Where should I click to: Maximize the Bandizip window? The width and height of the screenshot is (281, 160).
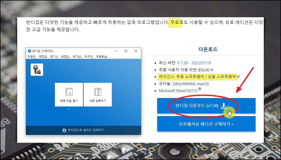126,51
